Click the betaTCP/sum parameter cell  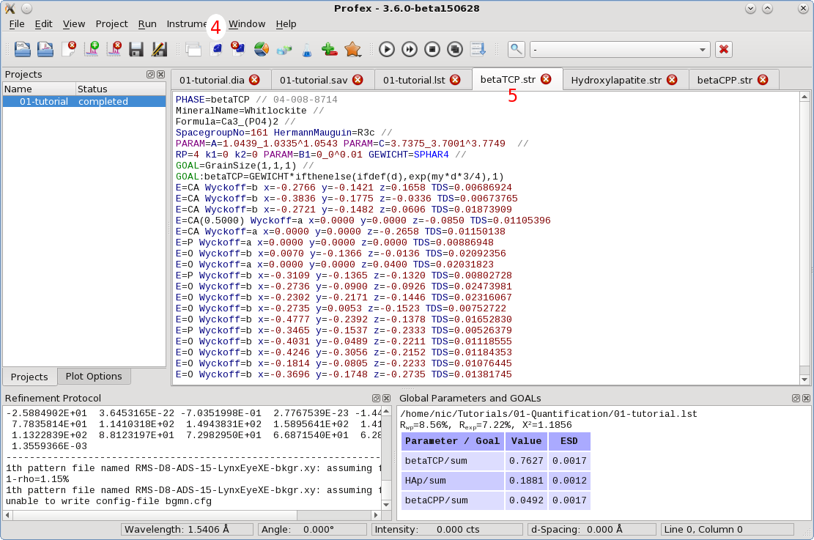453,461
